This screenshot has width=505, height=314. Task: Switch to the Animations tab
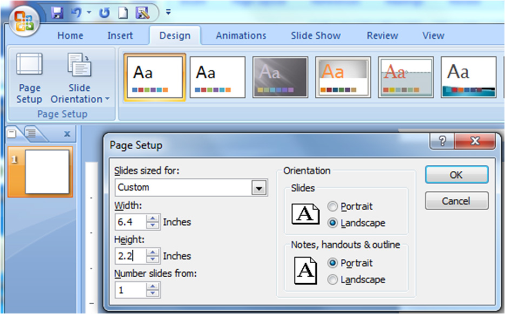point(241,36)
